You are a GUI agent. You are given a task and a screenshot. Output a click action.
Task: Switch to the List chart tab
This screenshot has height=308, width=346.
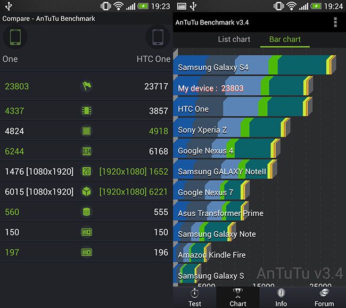coord(234,39)
